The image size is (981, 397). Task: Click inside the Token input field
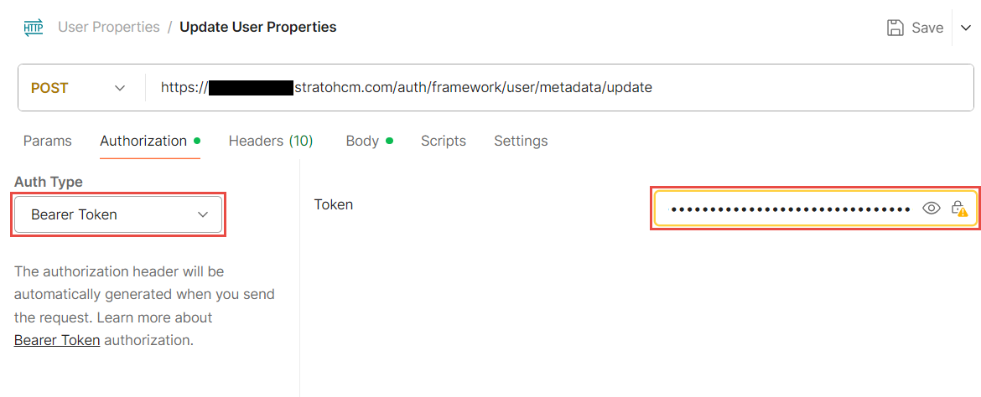[x=788, y=209]
